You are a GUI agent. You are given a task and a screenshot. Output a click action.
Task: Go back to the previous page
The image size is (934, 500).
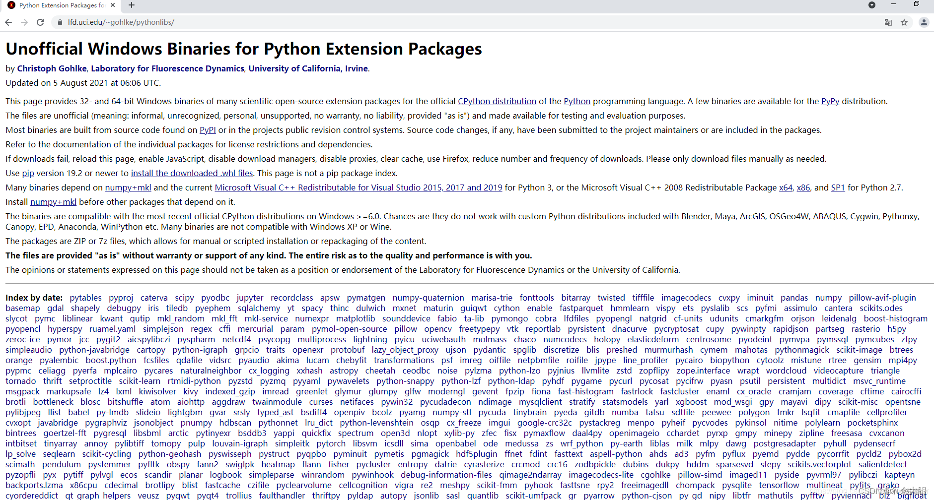[8, 22]
